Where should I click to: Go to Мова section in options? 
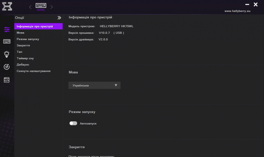[x=21, y=33]
